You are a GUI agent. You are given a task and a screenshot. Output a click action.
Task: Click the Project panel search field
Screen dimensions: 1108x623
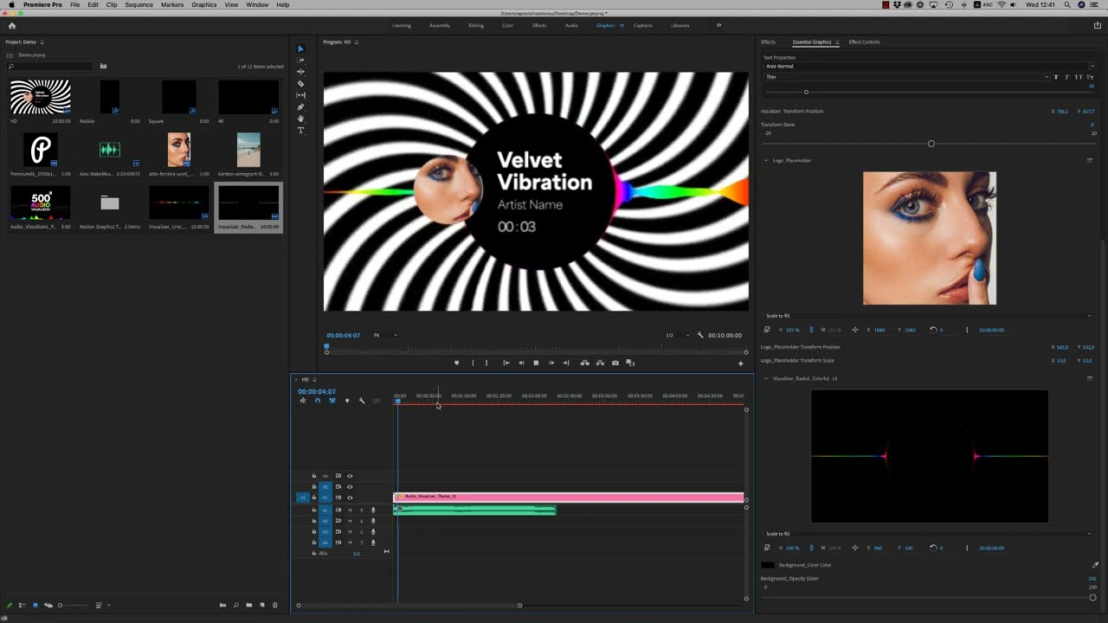[x=49, y=66]
